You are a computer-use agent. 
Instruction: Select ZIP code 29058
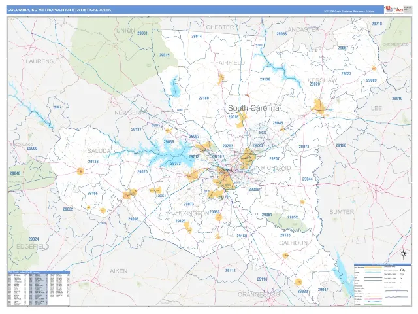coord(281,34)
